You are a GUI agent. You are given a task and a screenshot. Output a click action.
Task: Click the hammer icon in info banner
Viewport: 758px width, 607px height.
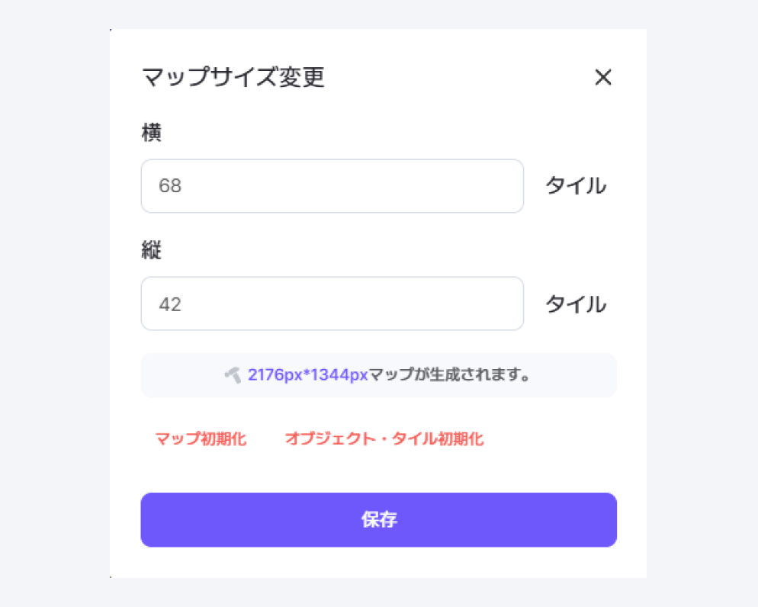click(x=233, y=374)
